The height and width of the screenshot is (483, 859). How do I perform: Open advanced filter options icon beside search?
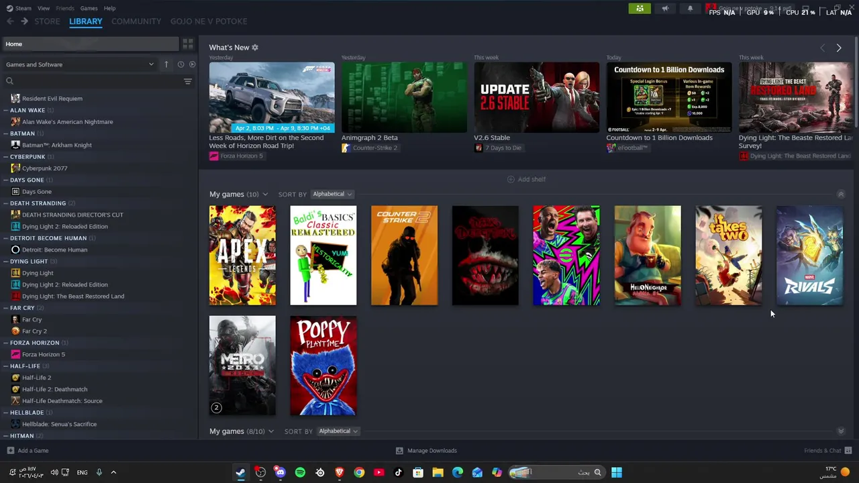coord(188,81)
